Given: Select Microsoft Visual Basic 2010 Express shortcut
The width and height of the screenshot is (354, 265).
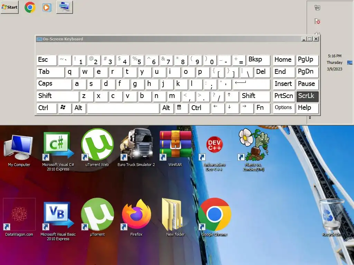Looking at the screenshot, I should point(58,221).
